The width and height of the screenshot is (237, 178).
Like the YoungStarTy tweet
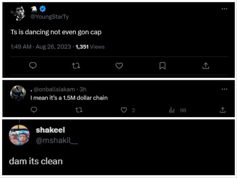point(119,66)
